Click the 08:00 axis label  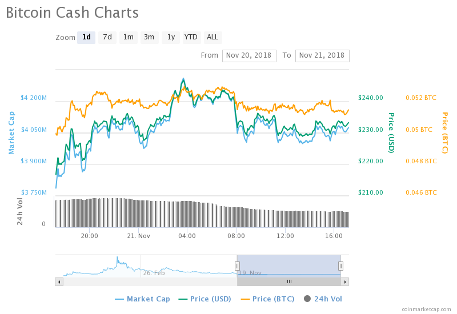(236, 236)
